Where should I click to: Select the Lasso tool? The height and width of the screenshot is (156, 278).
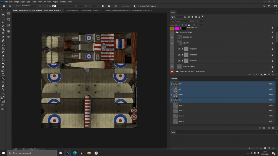tap(3, 22)
